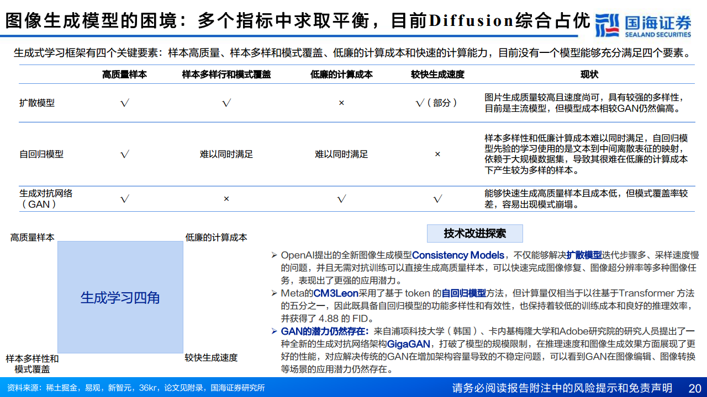This screenshot has height=397, width=707.
Task: Click the text 并获得了 4.88 的 FID
Action: click(x=328, y=319)
